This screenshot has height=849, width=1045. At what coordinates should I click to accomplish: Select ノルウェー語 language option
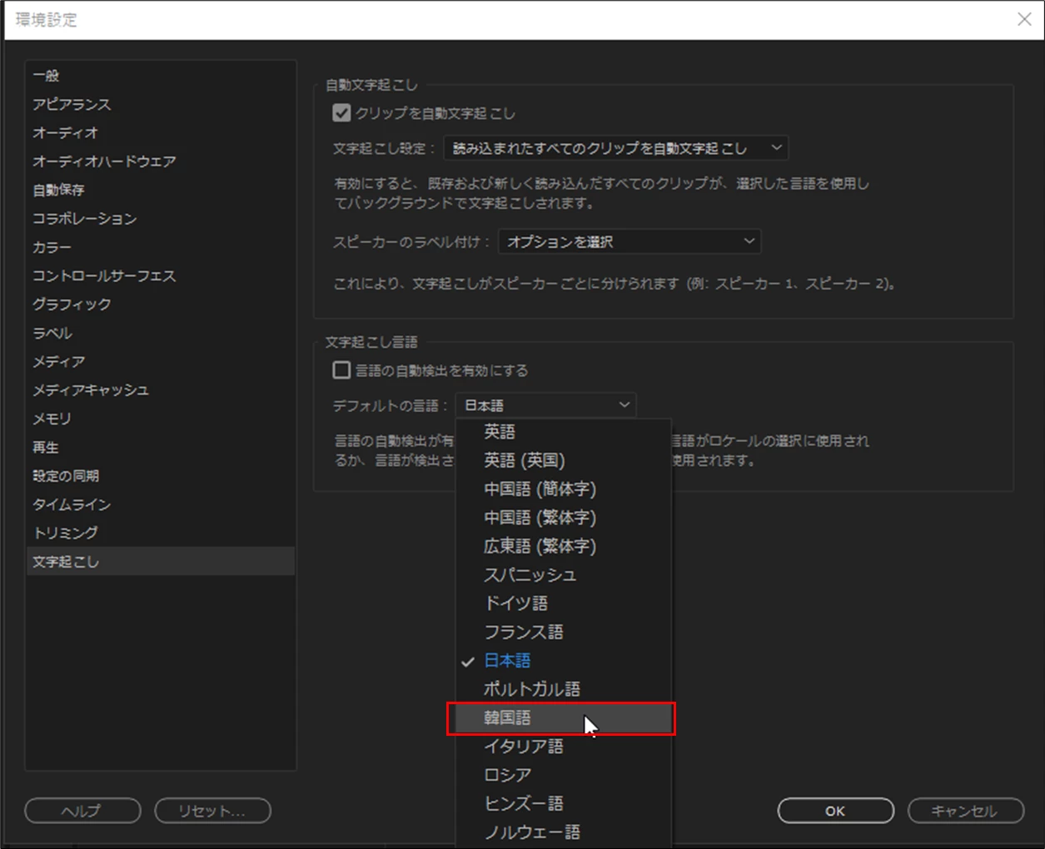click(564, 832)
